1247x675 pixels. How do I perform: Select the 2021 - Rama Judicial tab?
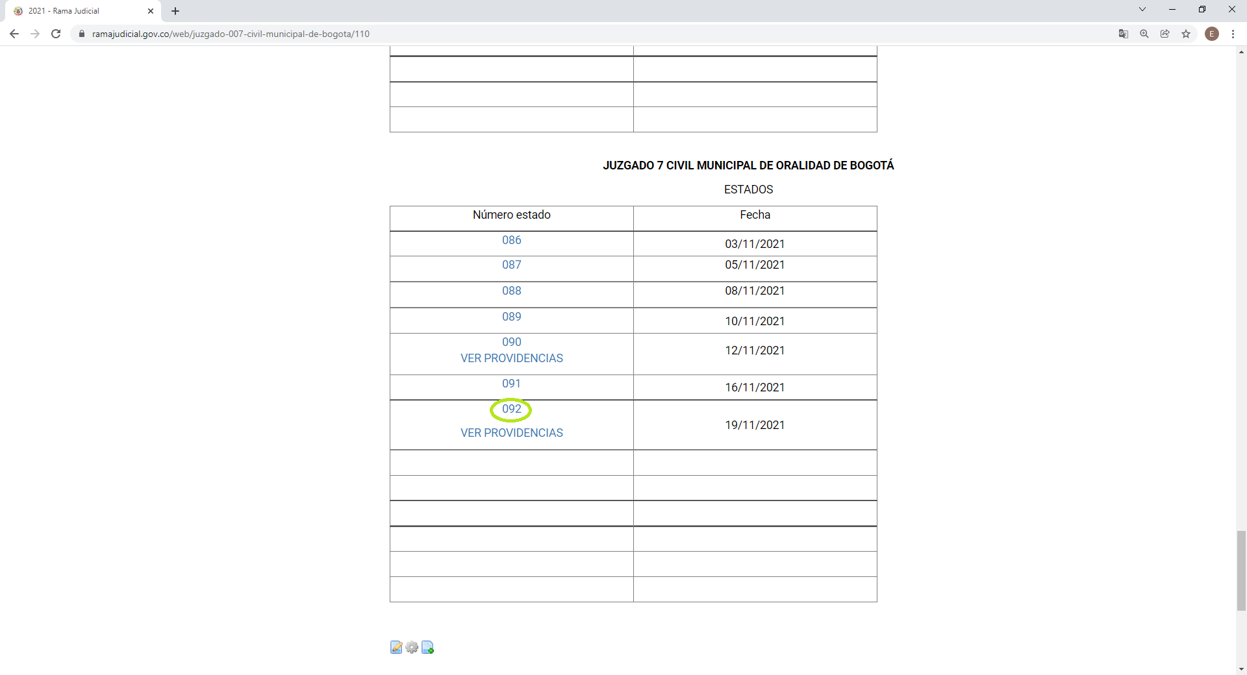click(x=78, y=11)
